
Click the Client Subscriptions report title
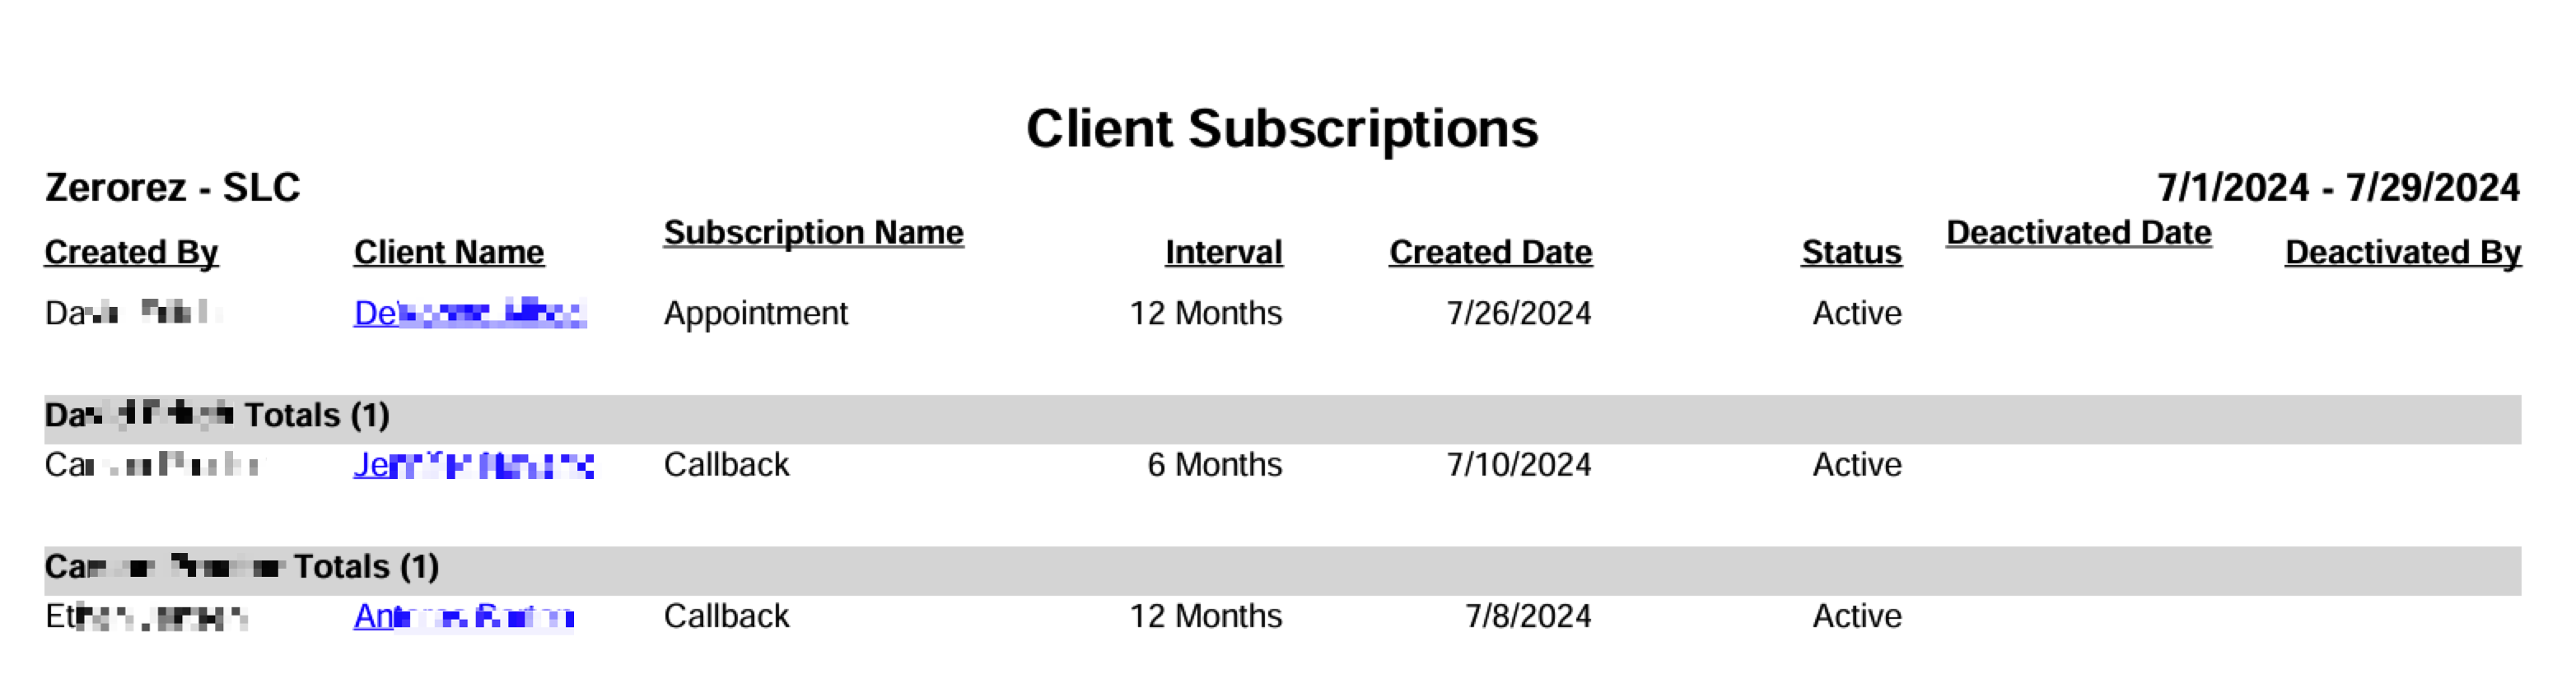(x=1282, y=129)
